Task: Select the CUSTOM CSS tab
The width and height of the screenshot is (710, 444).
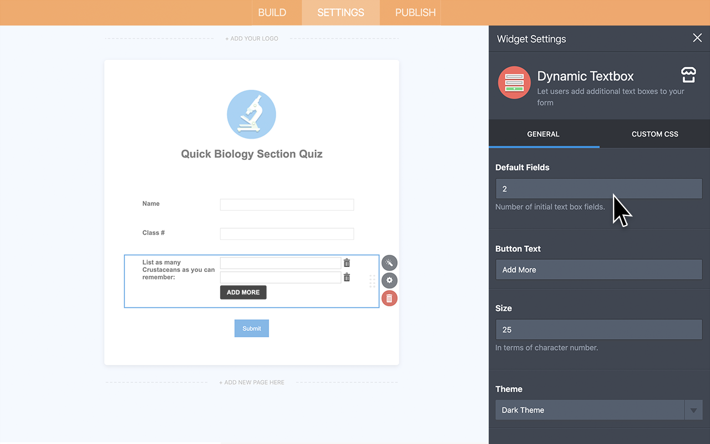Action: pos(655,134)
